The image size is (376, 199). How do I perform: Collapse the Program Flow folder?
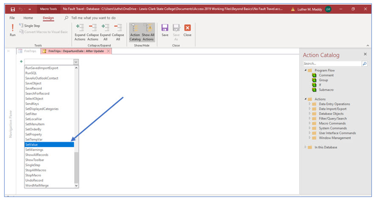click(306, 70)
